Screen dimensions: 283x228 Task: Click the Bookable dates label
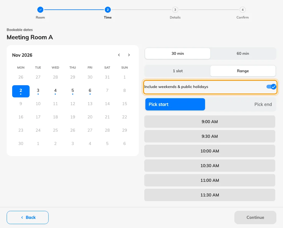[20, 30]
